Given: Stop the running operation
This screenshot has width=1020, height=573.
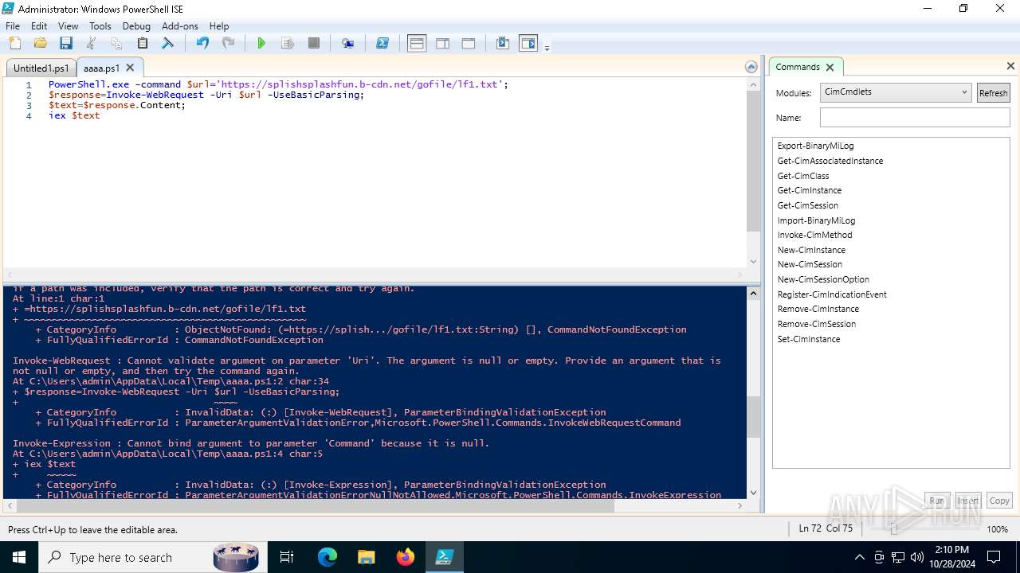Looking at the screenshot, I should pyautogui.click(x=314, y=43).
